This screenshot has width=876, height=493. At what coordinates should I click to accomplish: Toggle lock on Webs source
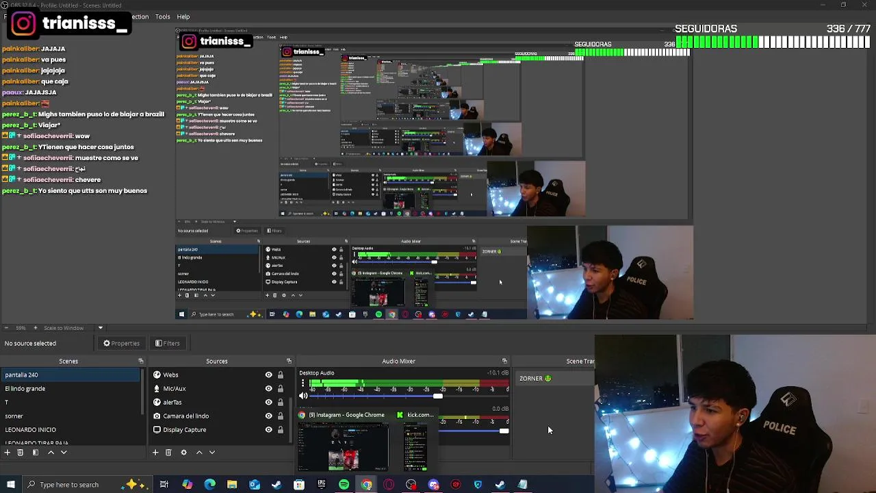[x=280, y=375]
